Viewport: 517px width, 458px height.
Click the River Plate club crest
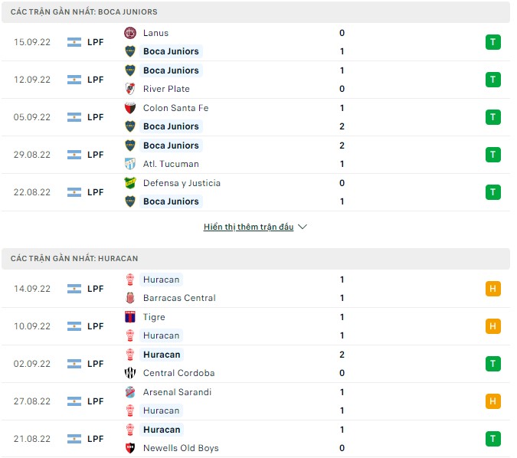130,89
